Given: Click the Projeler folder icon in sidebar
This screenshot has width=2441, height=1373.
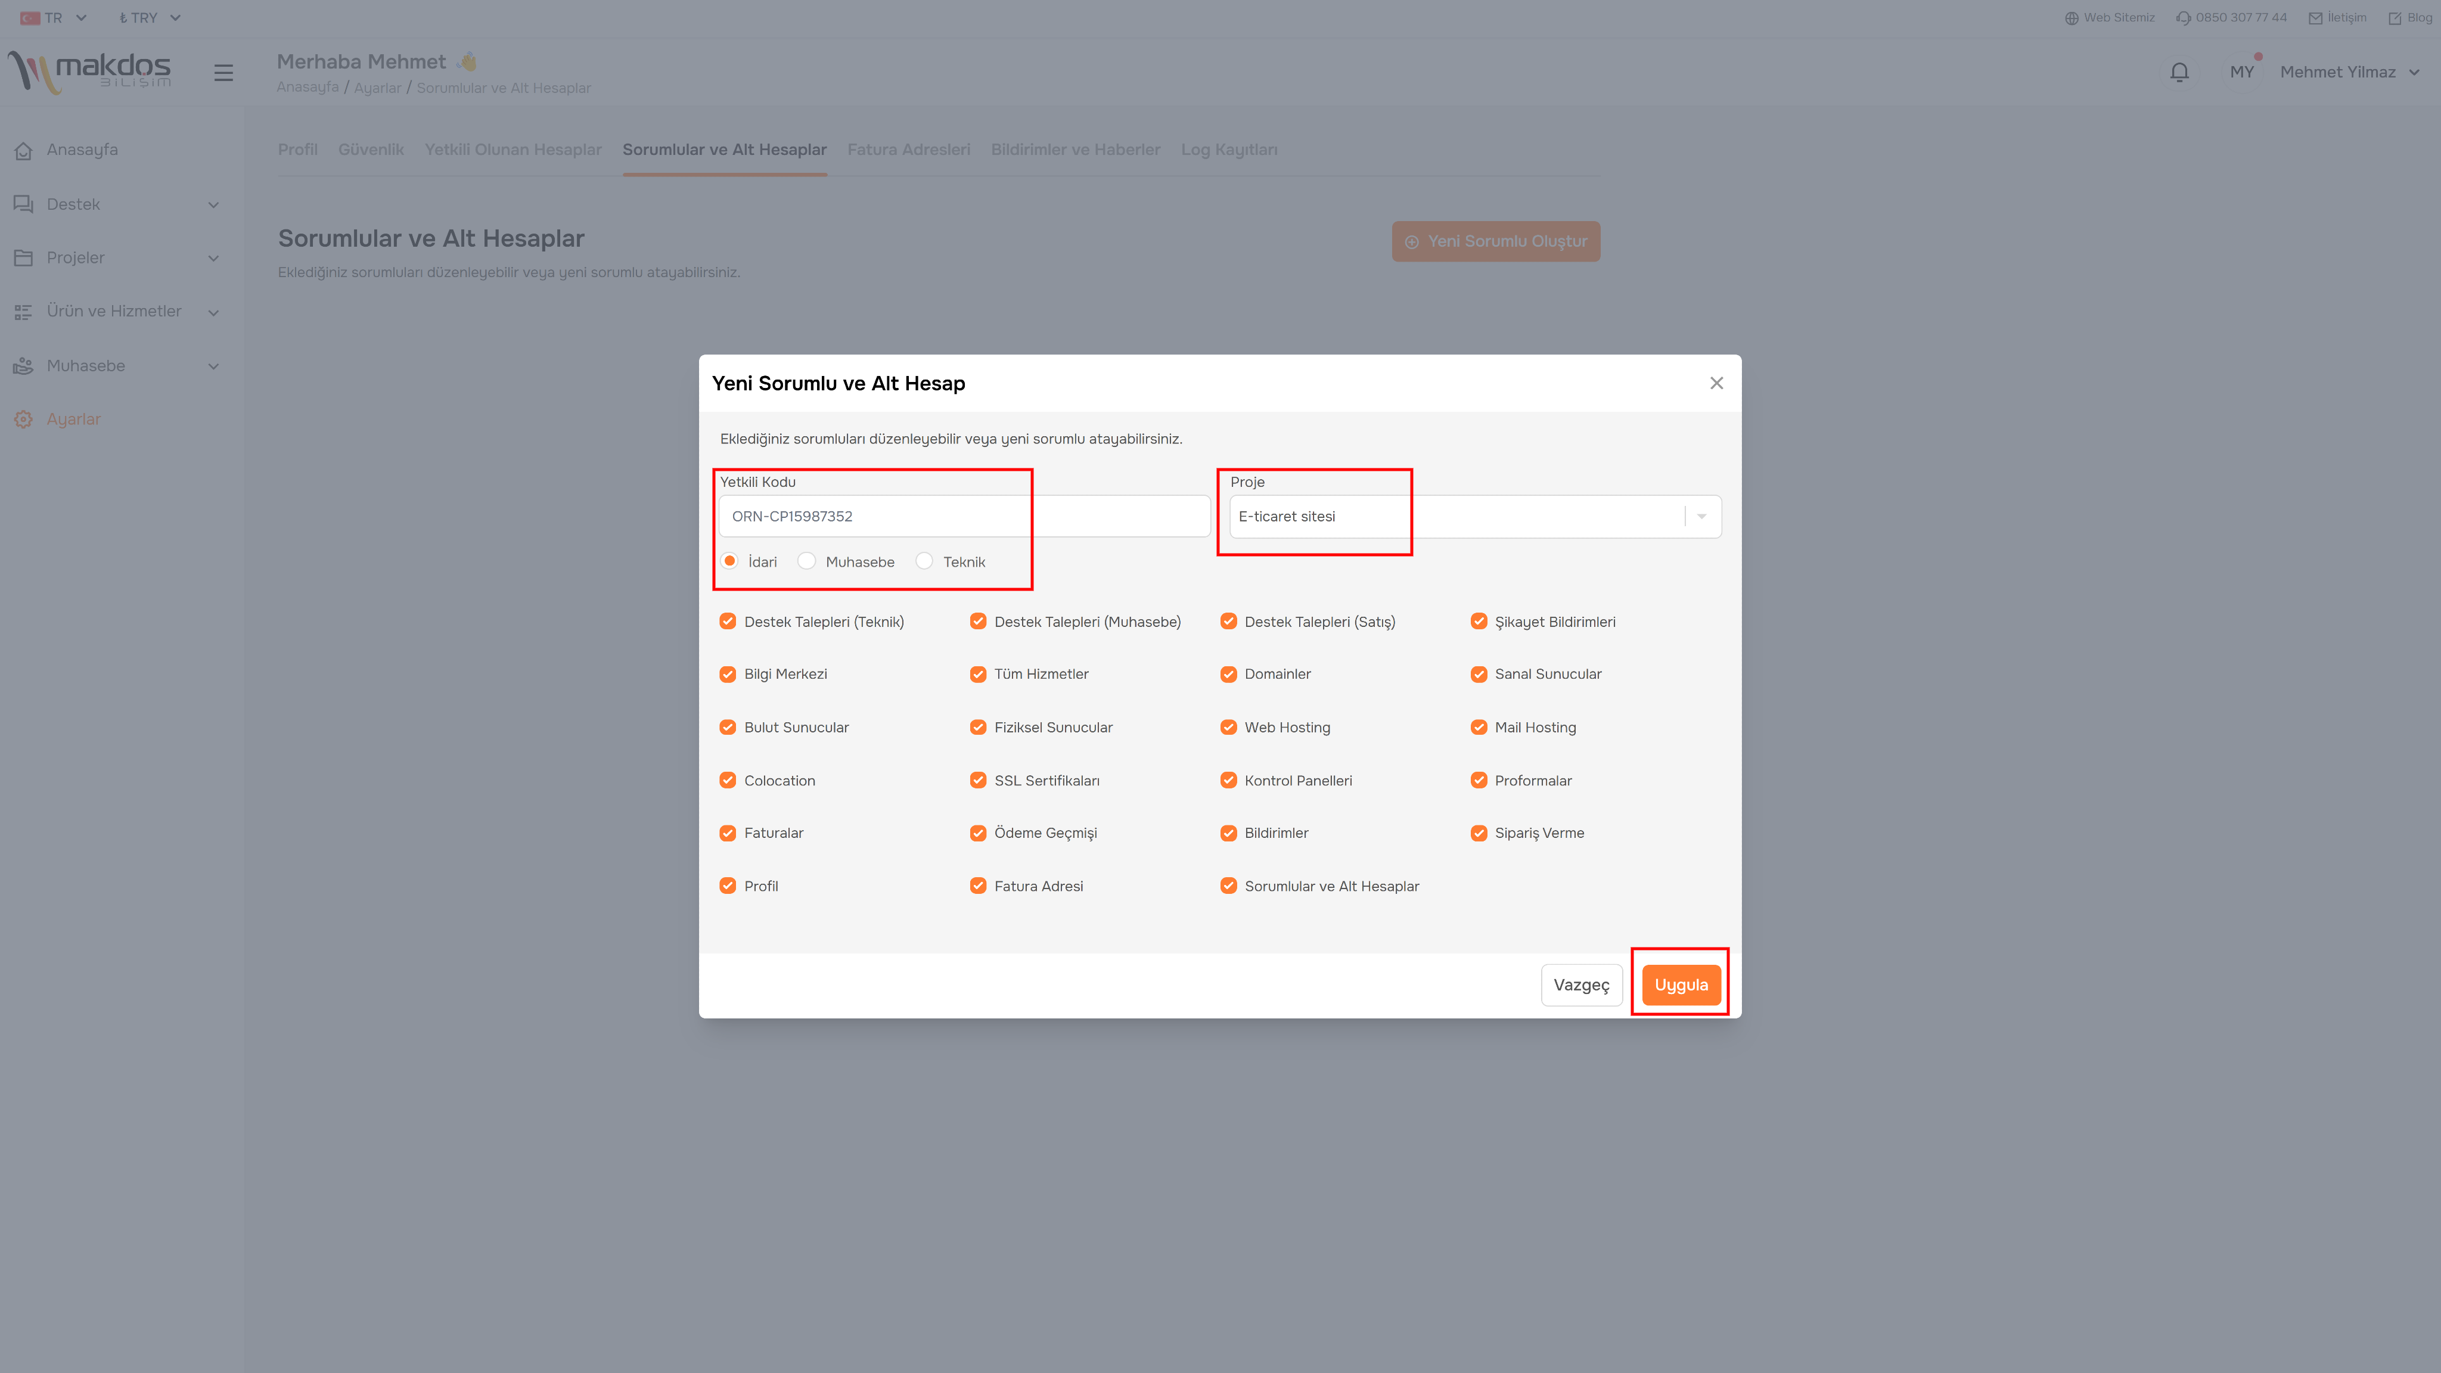Looking at the screenshot, I should pos(24,257).
